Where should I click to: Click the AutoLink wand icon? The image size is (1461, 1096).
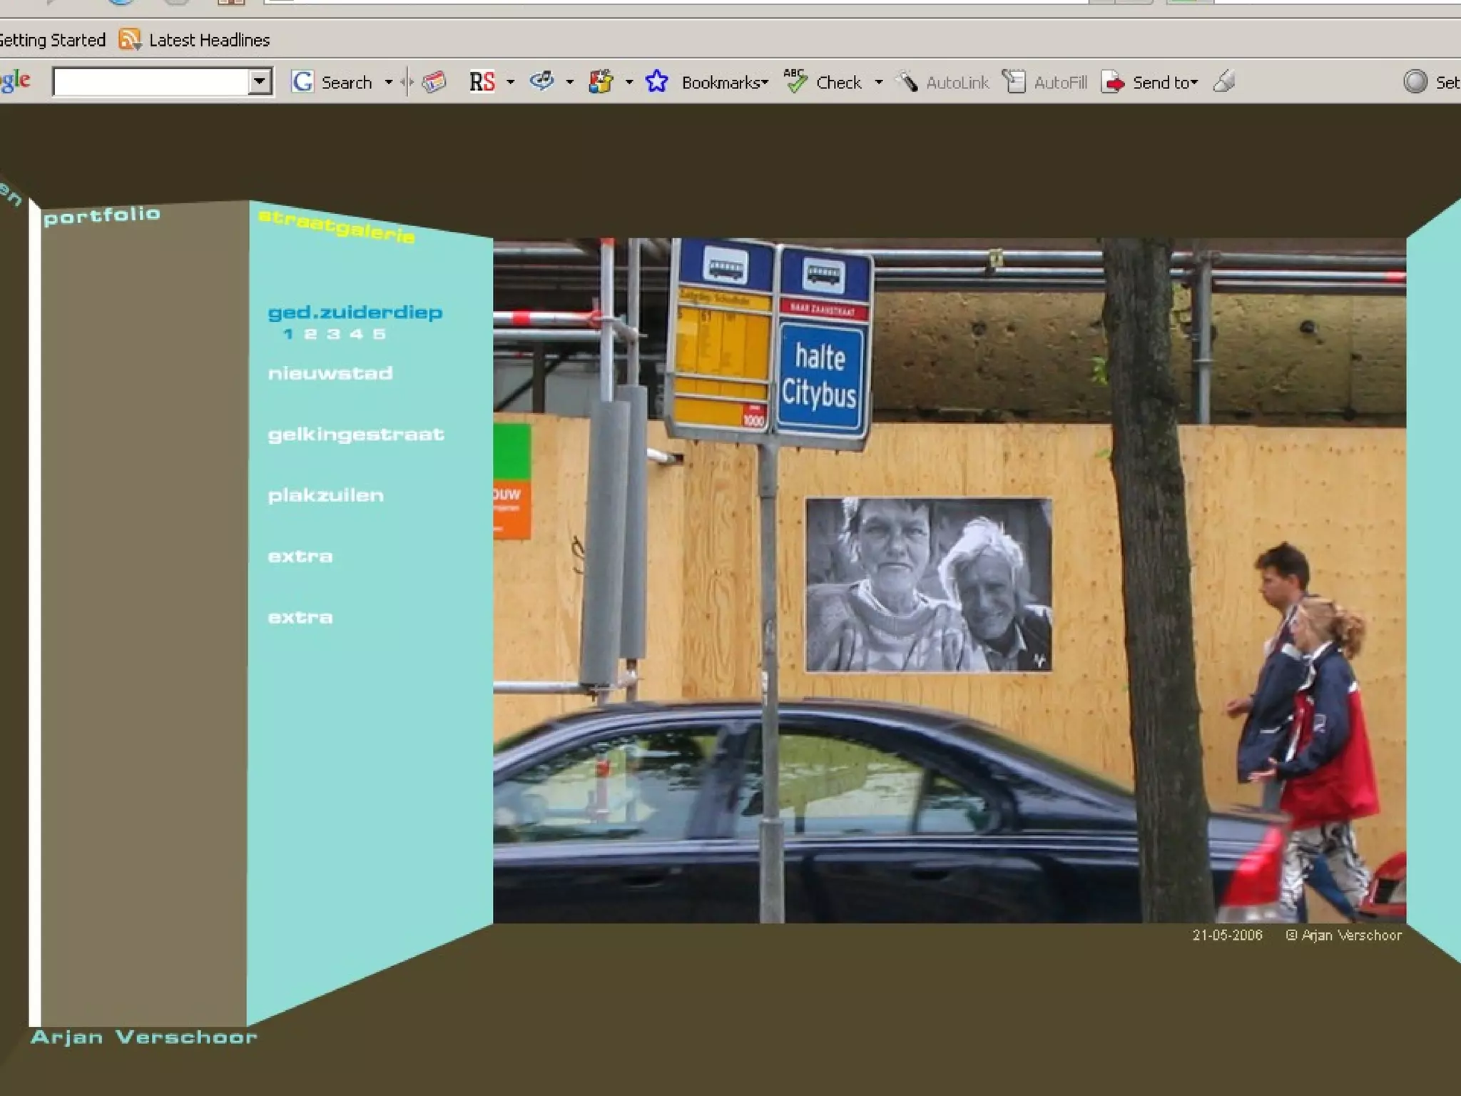coord(907,83)
